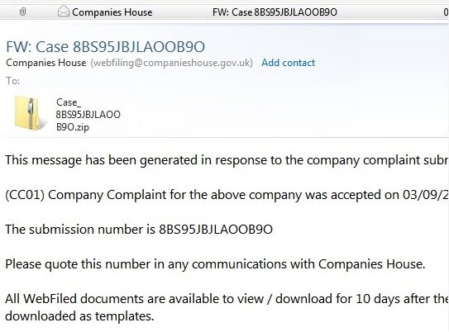The height and width of the screenshot is (332, 449).
Task: Click the Add contact link
Action: point(288,63)
